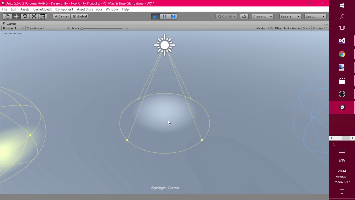This screenshot has width=355, height=200.
Task: Select the Scale tool
Action: 34,16
